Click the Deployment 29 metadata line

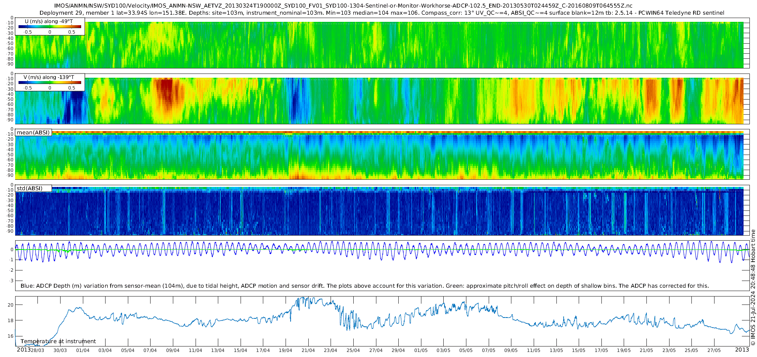382,13
